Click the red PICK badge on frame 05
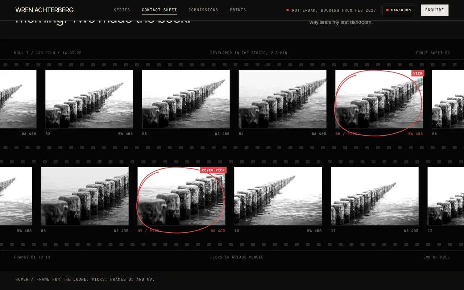464x290 pixels. [x=418, y=73]
